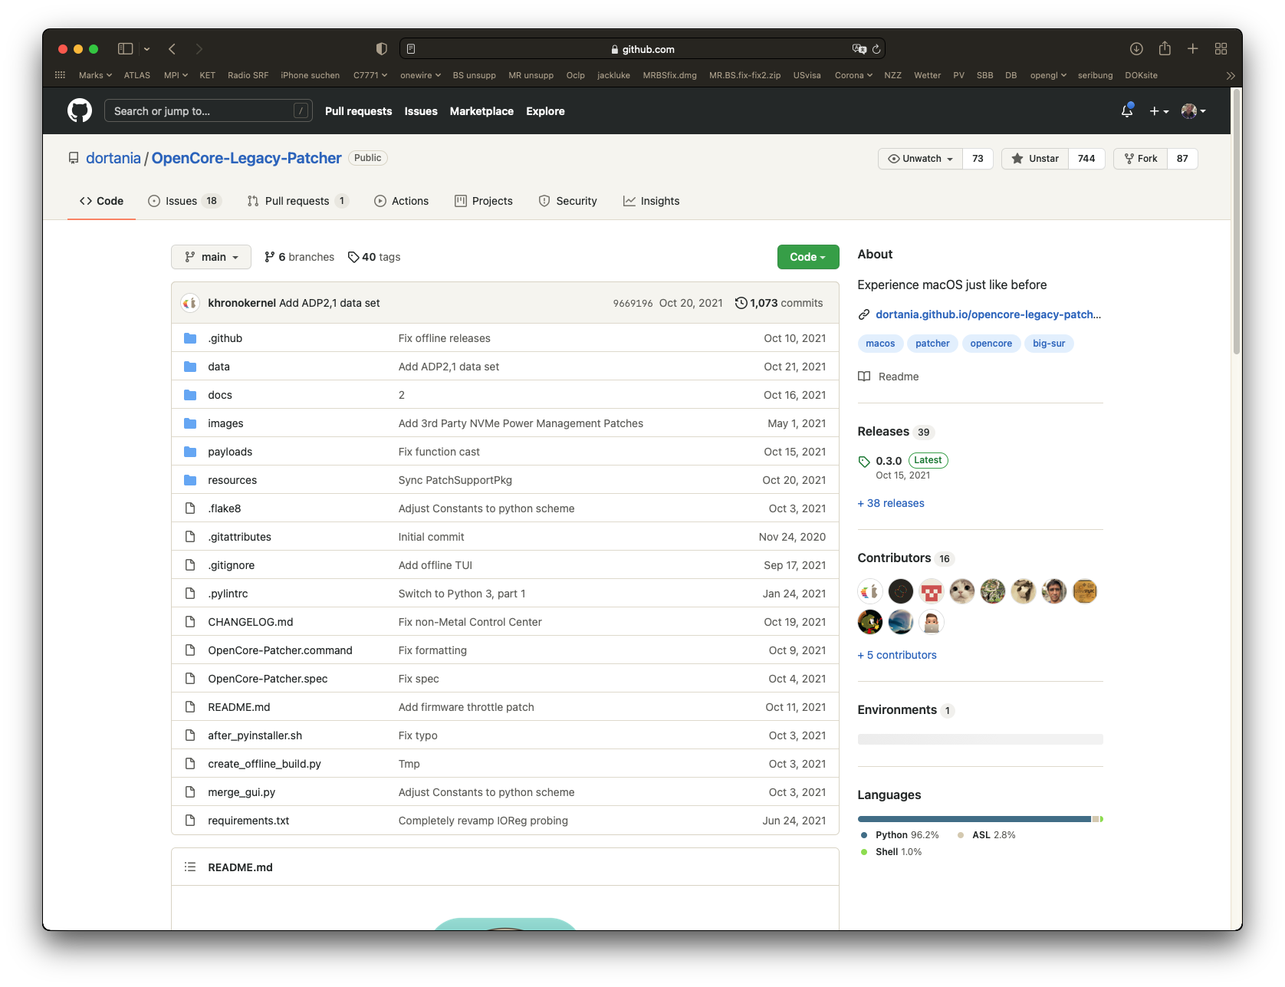Select the Code tab
Image resolution: width=1285 pixels, height=987 pixels.
101,201
